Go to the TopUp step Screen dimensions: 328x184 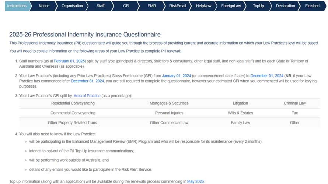[x=258, y=6]
